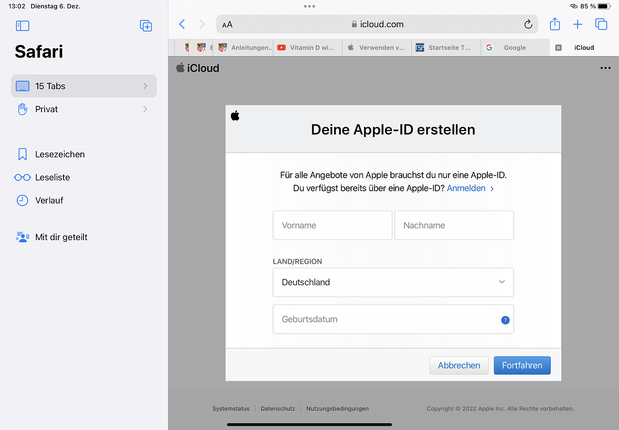
Task: Click the Abbrechen button
Action: 458,365
